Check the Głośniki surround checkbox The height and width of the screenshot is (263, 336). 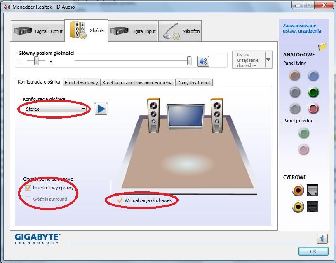(28, 200)
